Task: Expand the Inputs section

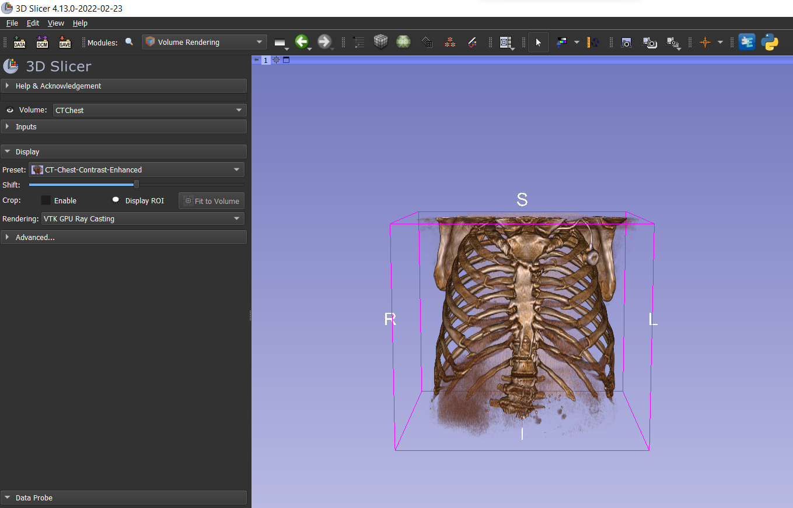Action: (x=124, y=126)
